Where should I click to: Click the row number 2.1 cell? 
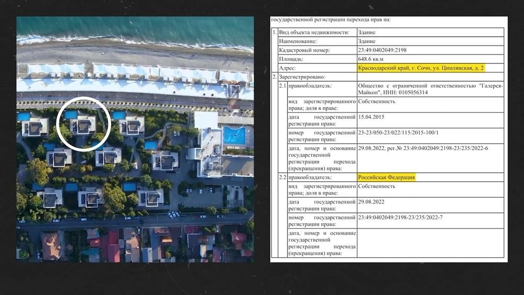[x=282, y=85]
